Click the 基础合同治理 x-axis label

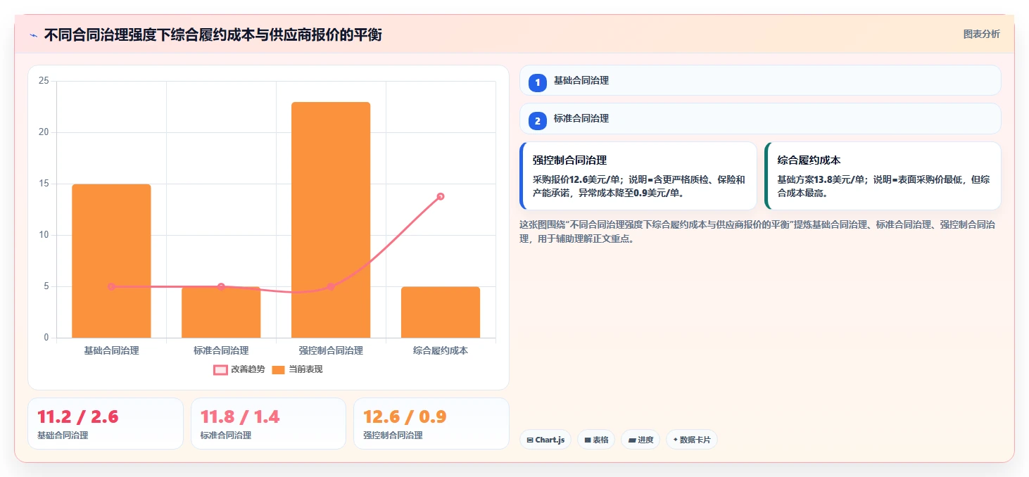pyautogui.click(x=111, y=350)
